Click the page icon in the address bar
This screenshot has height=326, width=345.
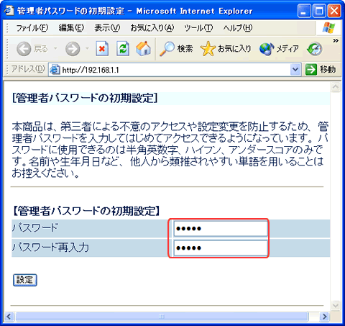tap(55, 70)
